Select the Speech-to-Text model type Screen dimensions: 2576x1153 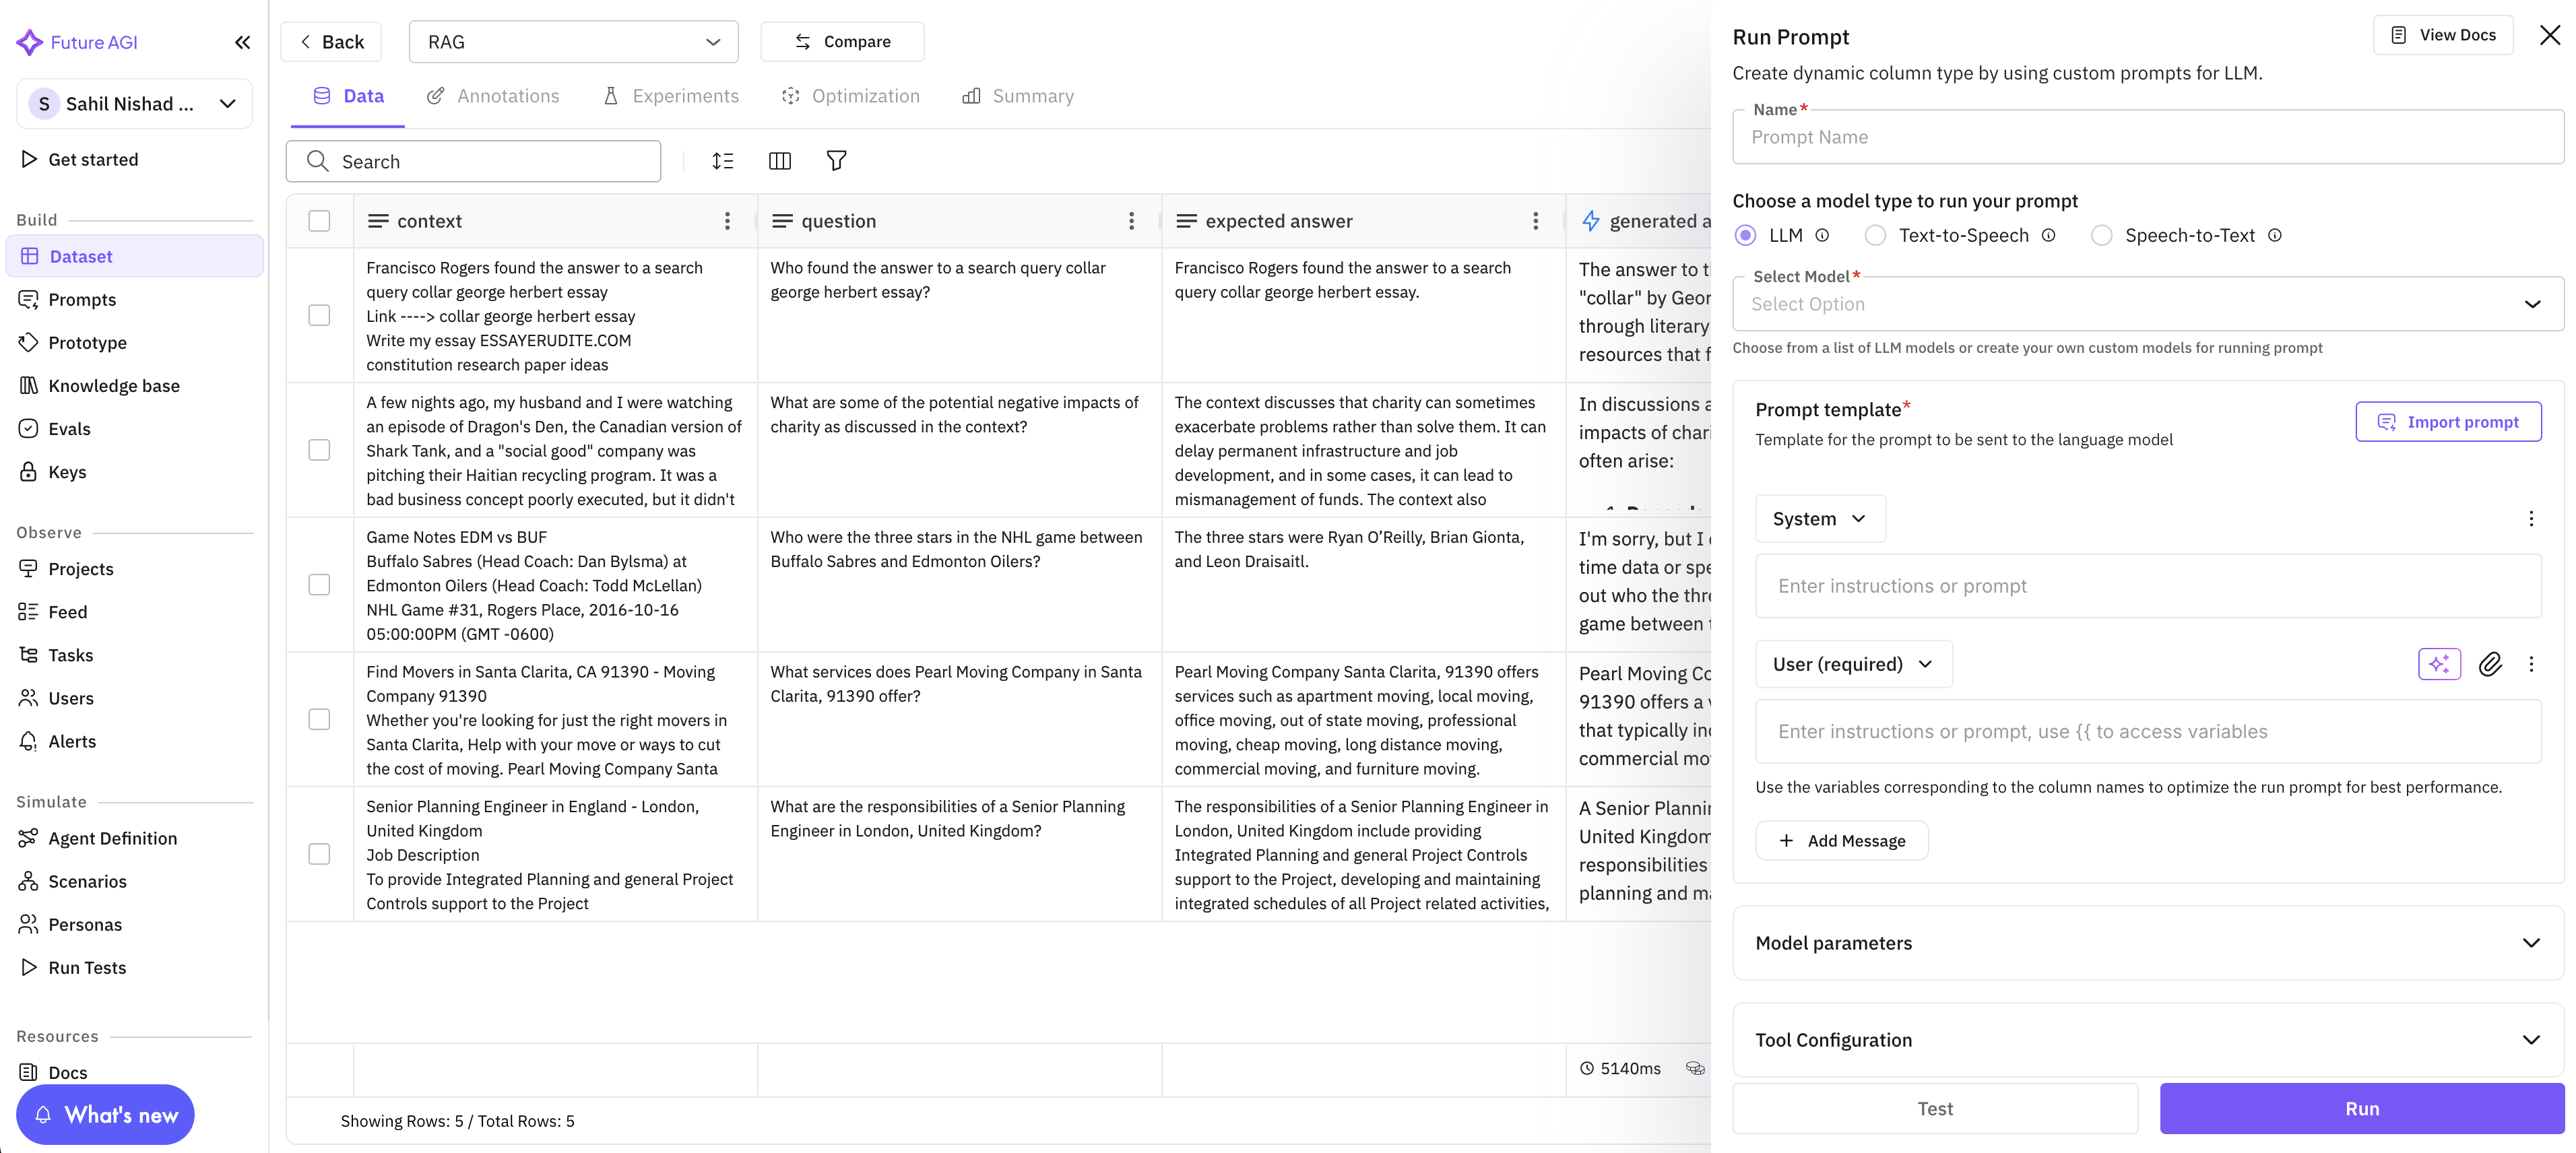pyautogui.click(x=2101, y=235)
